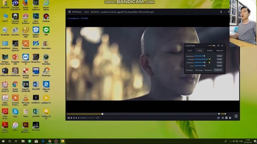Reset Contrast with its Default button
The width and height of the screenshot is (257, 144).
[x=219, y=59]
